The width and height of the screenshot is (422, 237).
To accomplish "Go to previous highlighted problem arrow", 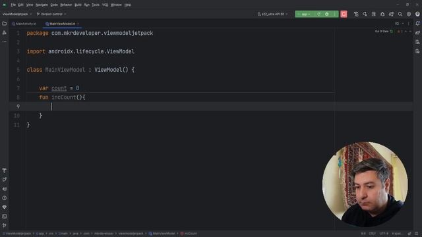I will click(406, 32).
